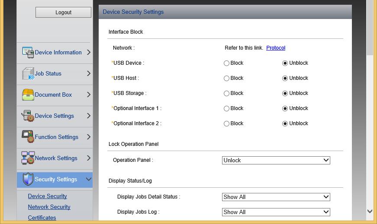377x224 pixels.
Task: Select Block for USB Storage
Action: click(x=226, y=94)
